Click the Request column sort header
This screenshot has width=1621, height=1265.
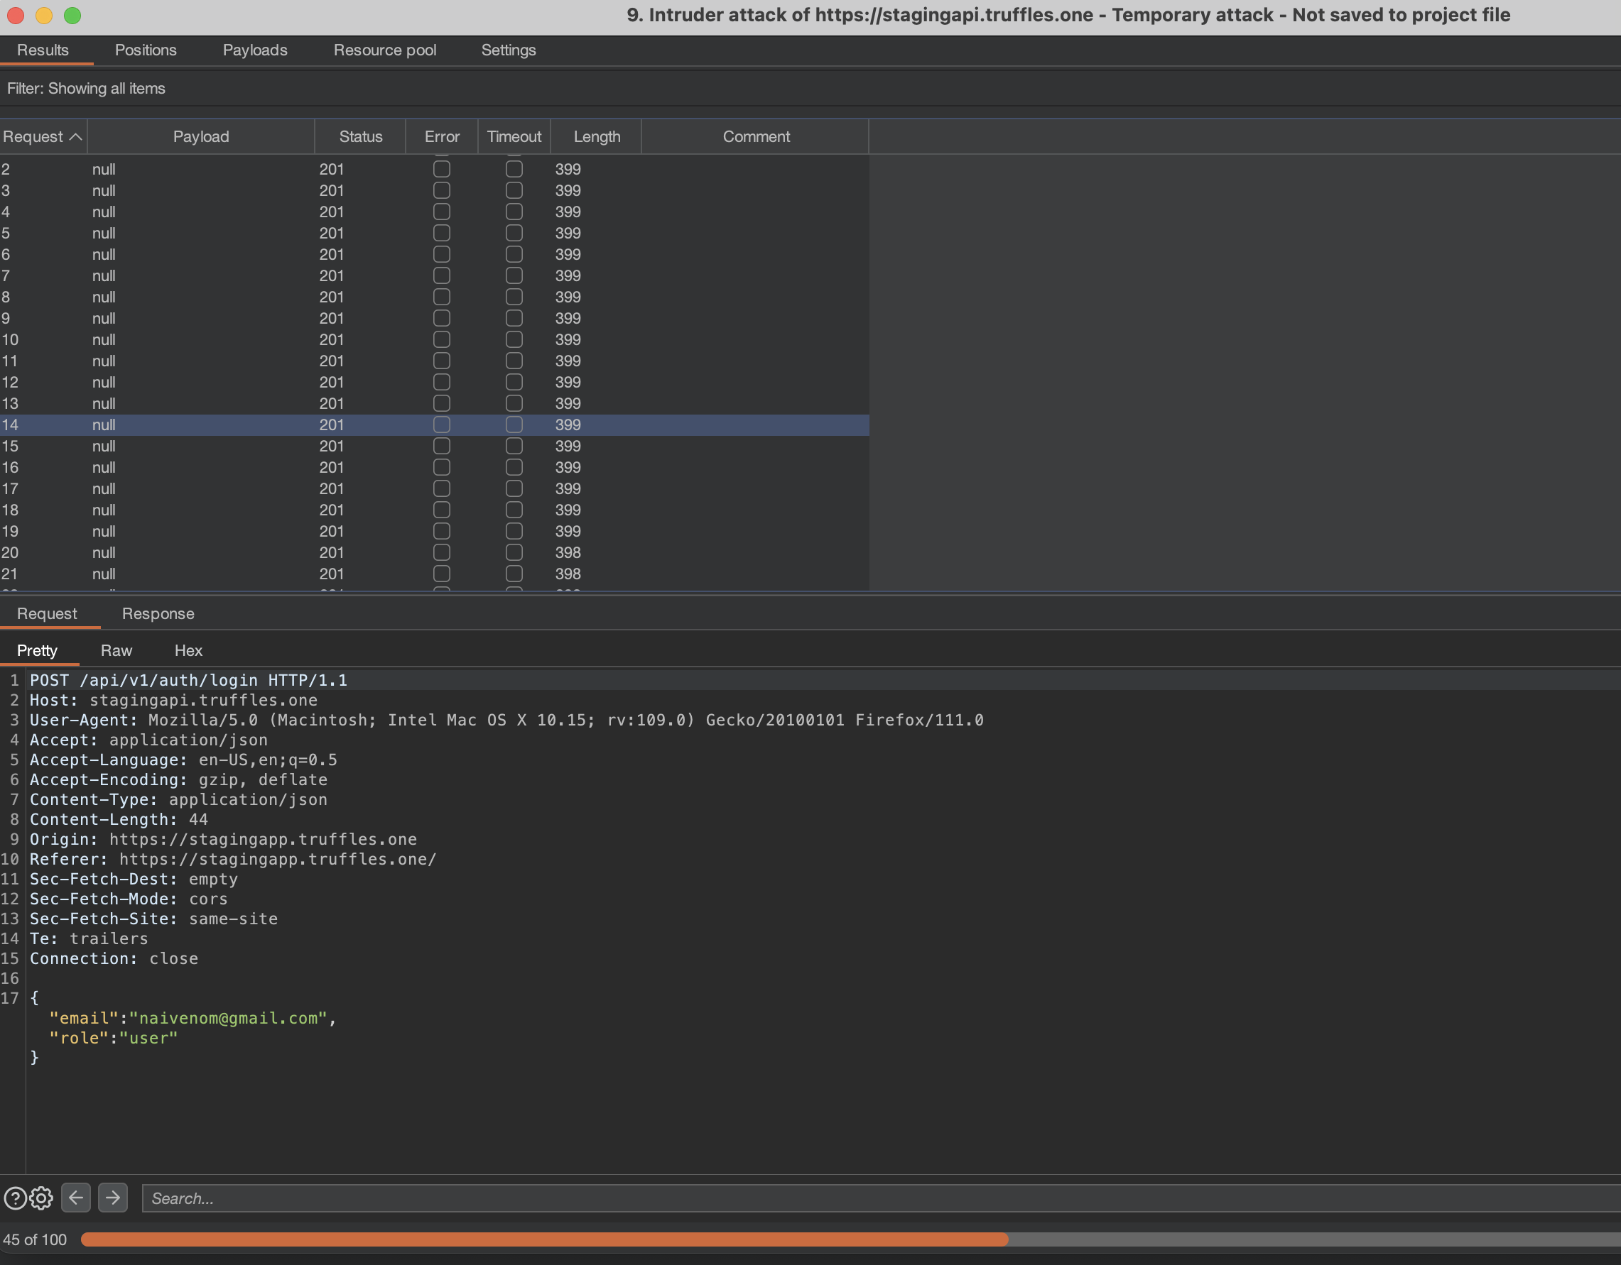tap(40, 137)
